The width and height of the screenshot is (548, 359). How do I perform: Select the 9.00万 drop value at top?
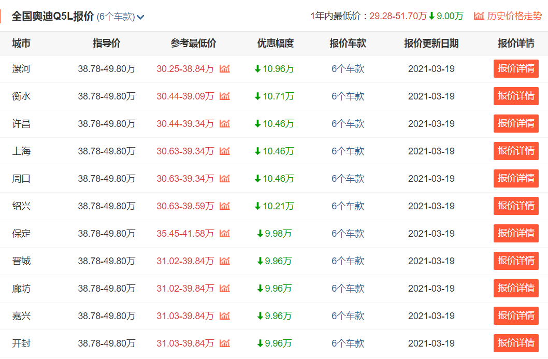(450, 16)
